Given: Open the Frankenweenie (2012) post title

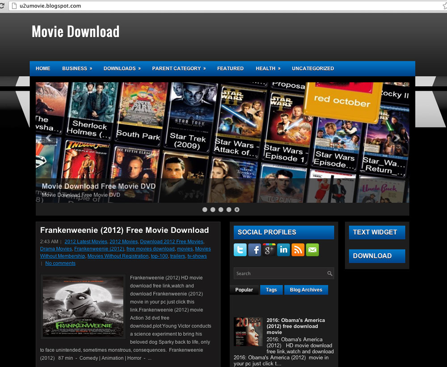Looking at the screenshot, I should coord(125,230).
